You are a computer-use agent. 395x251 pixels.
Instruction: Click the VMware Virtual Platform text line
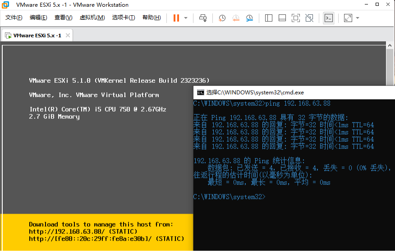(x=94, y=95)
